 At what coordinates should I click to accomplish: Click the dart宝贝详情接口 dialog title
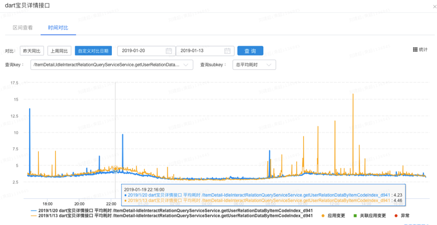(27, 6)
